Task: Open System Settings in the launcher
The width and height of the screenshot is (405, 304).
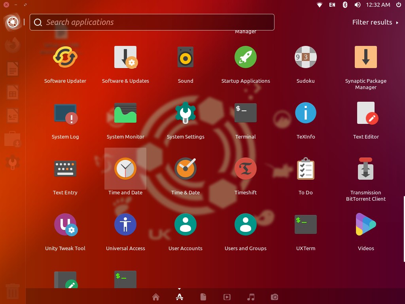Action: [x=12, y=162]
